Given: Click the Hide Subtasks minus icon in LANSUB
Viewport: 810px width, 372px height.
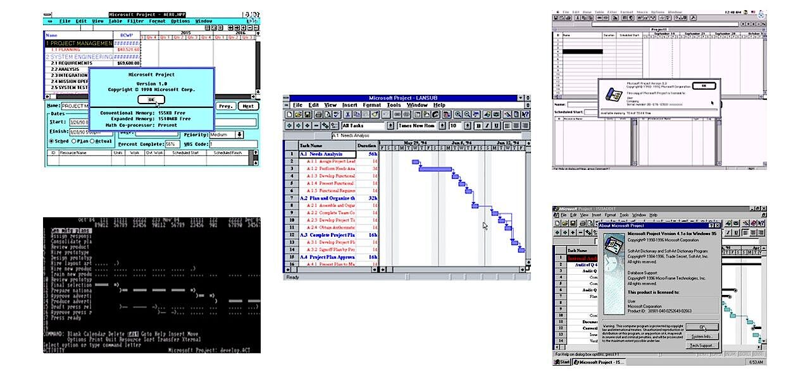Looking at the screenshot, I should click(x=316, y=126).
